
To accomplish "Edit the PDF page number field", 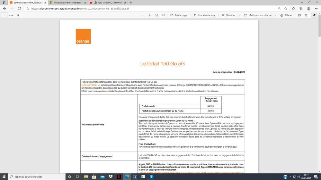I will coord(4,15).
